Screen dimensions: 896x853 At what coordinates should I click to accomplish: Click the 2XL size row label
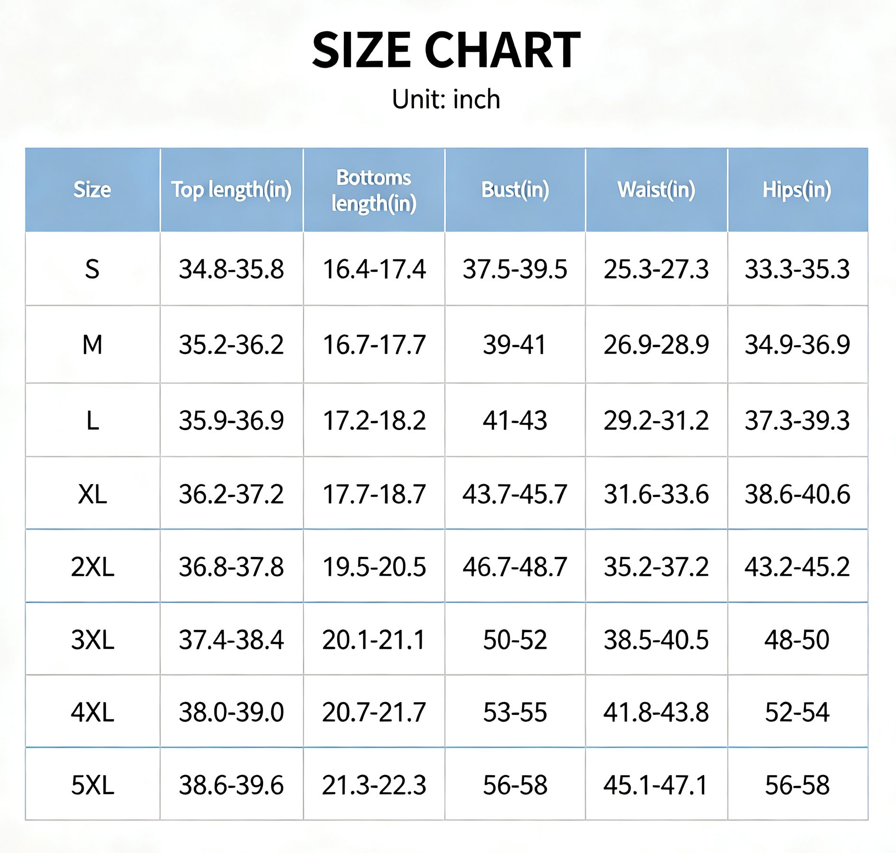point(92,567)
